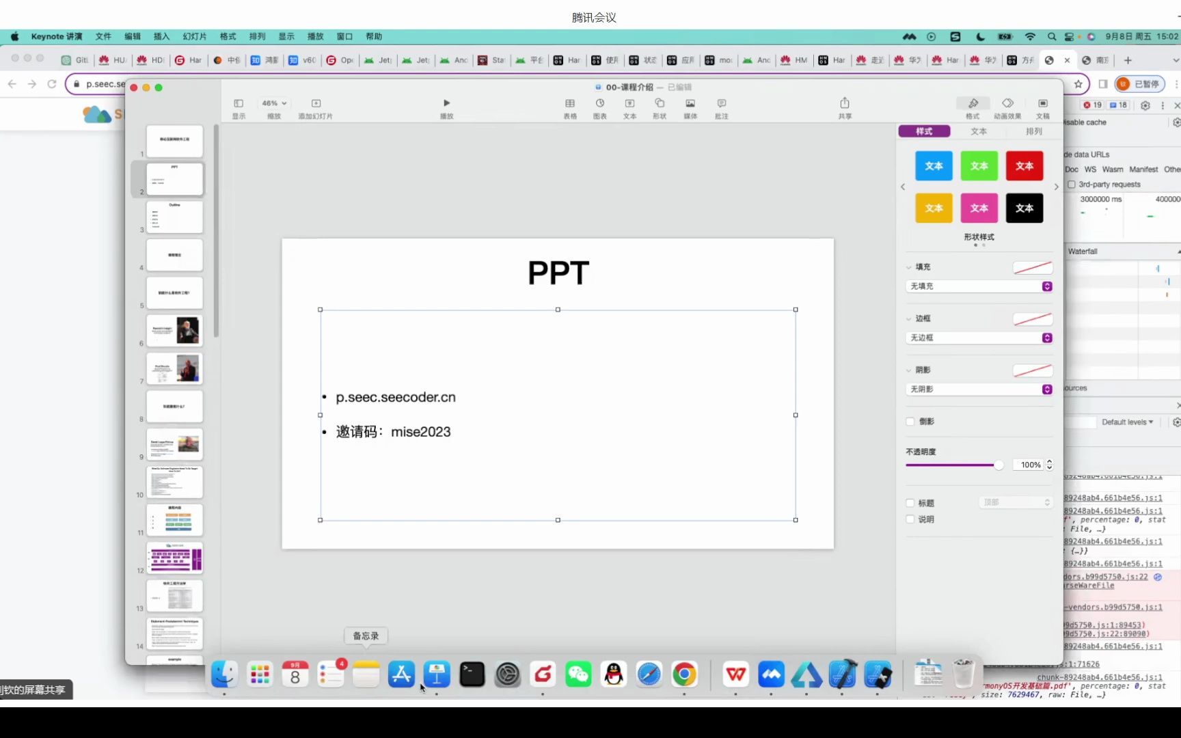Open the Border type 无边框 dropdown
1181x738 pixels.
click(x=979, y=338)
